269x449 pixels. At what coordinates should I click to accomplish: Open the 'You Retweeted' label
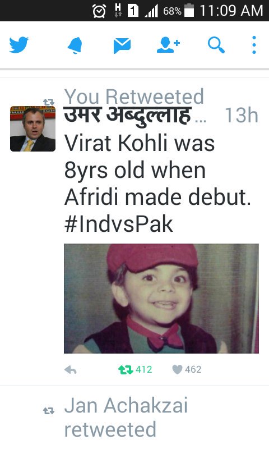(134, 97)
